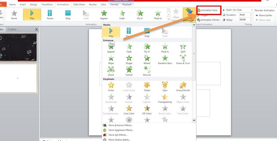This screenshot has height=141, width=277.
Task: Open the Audio Tools Format tab
Action: pos(114,5)
